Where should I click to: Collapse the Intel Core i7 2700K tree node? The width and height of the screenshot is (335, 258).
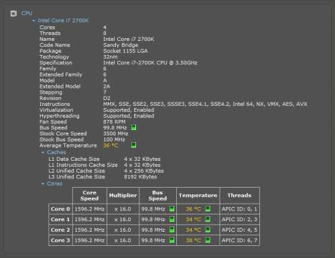[x=34, y=21]
